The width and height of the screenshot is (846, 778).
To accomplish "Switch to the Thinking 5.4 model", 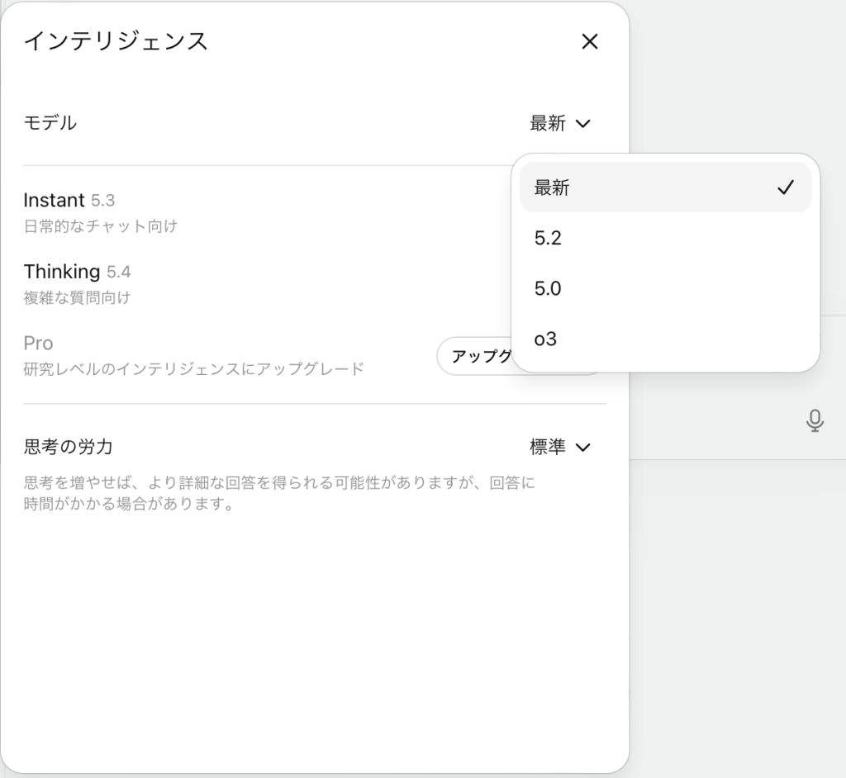I will pos(78,271).
